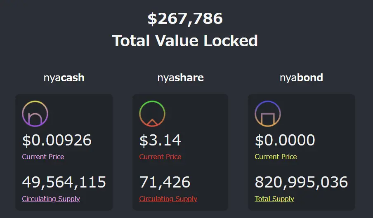373x218 pixels.
Task: Click the 49,564,115 supply number
Action: click(64, 182)
